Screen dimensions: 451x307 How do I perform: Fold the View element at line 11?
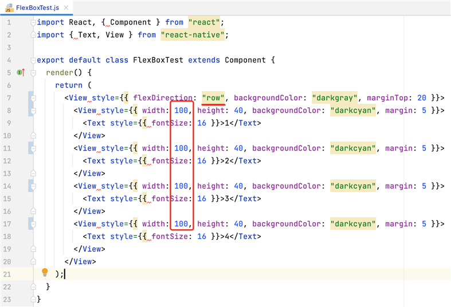pyautogui.click(x=33, y=148)
